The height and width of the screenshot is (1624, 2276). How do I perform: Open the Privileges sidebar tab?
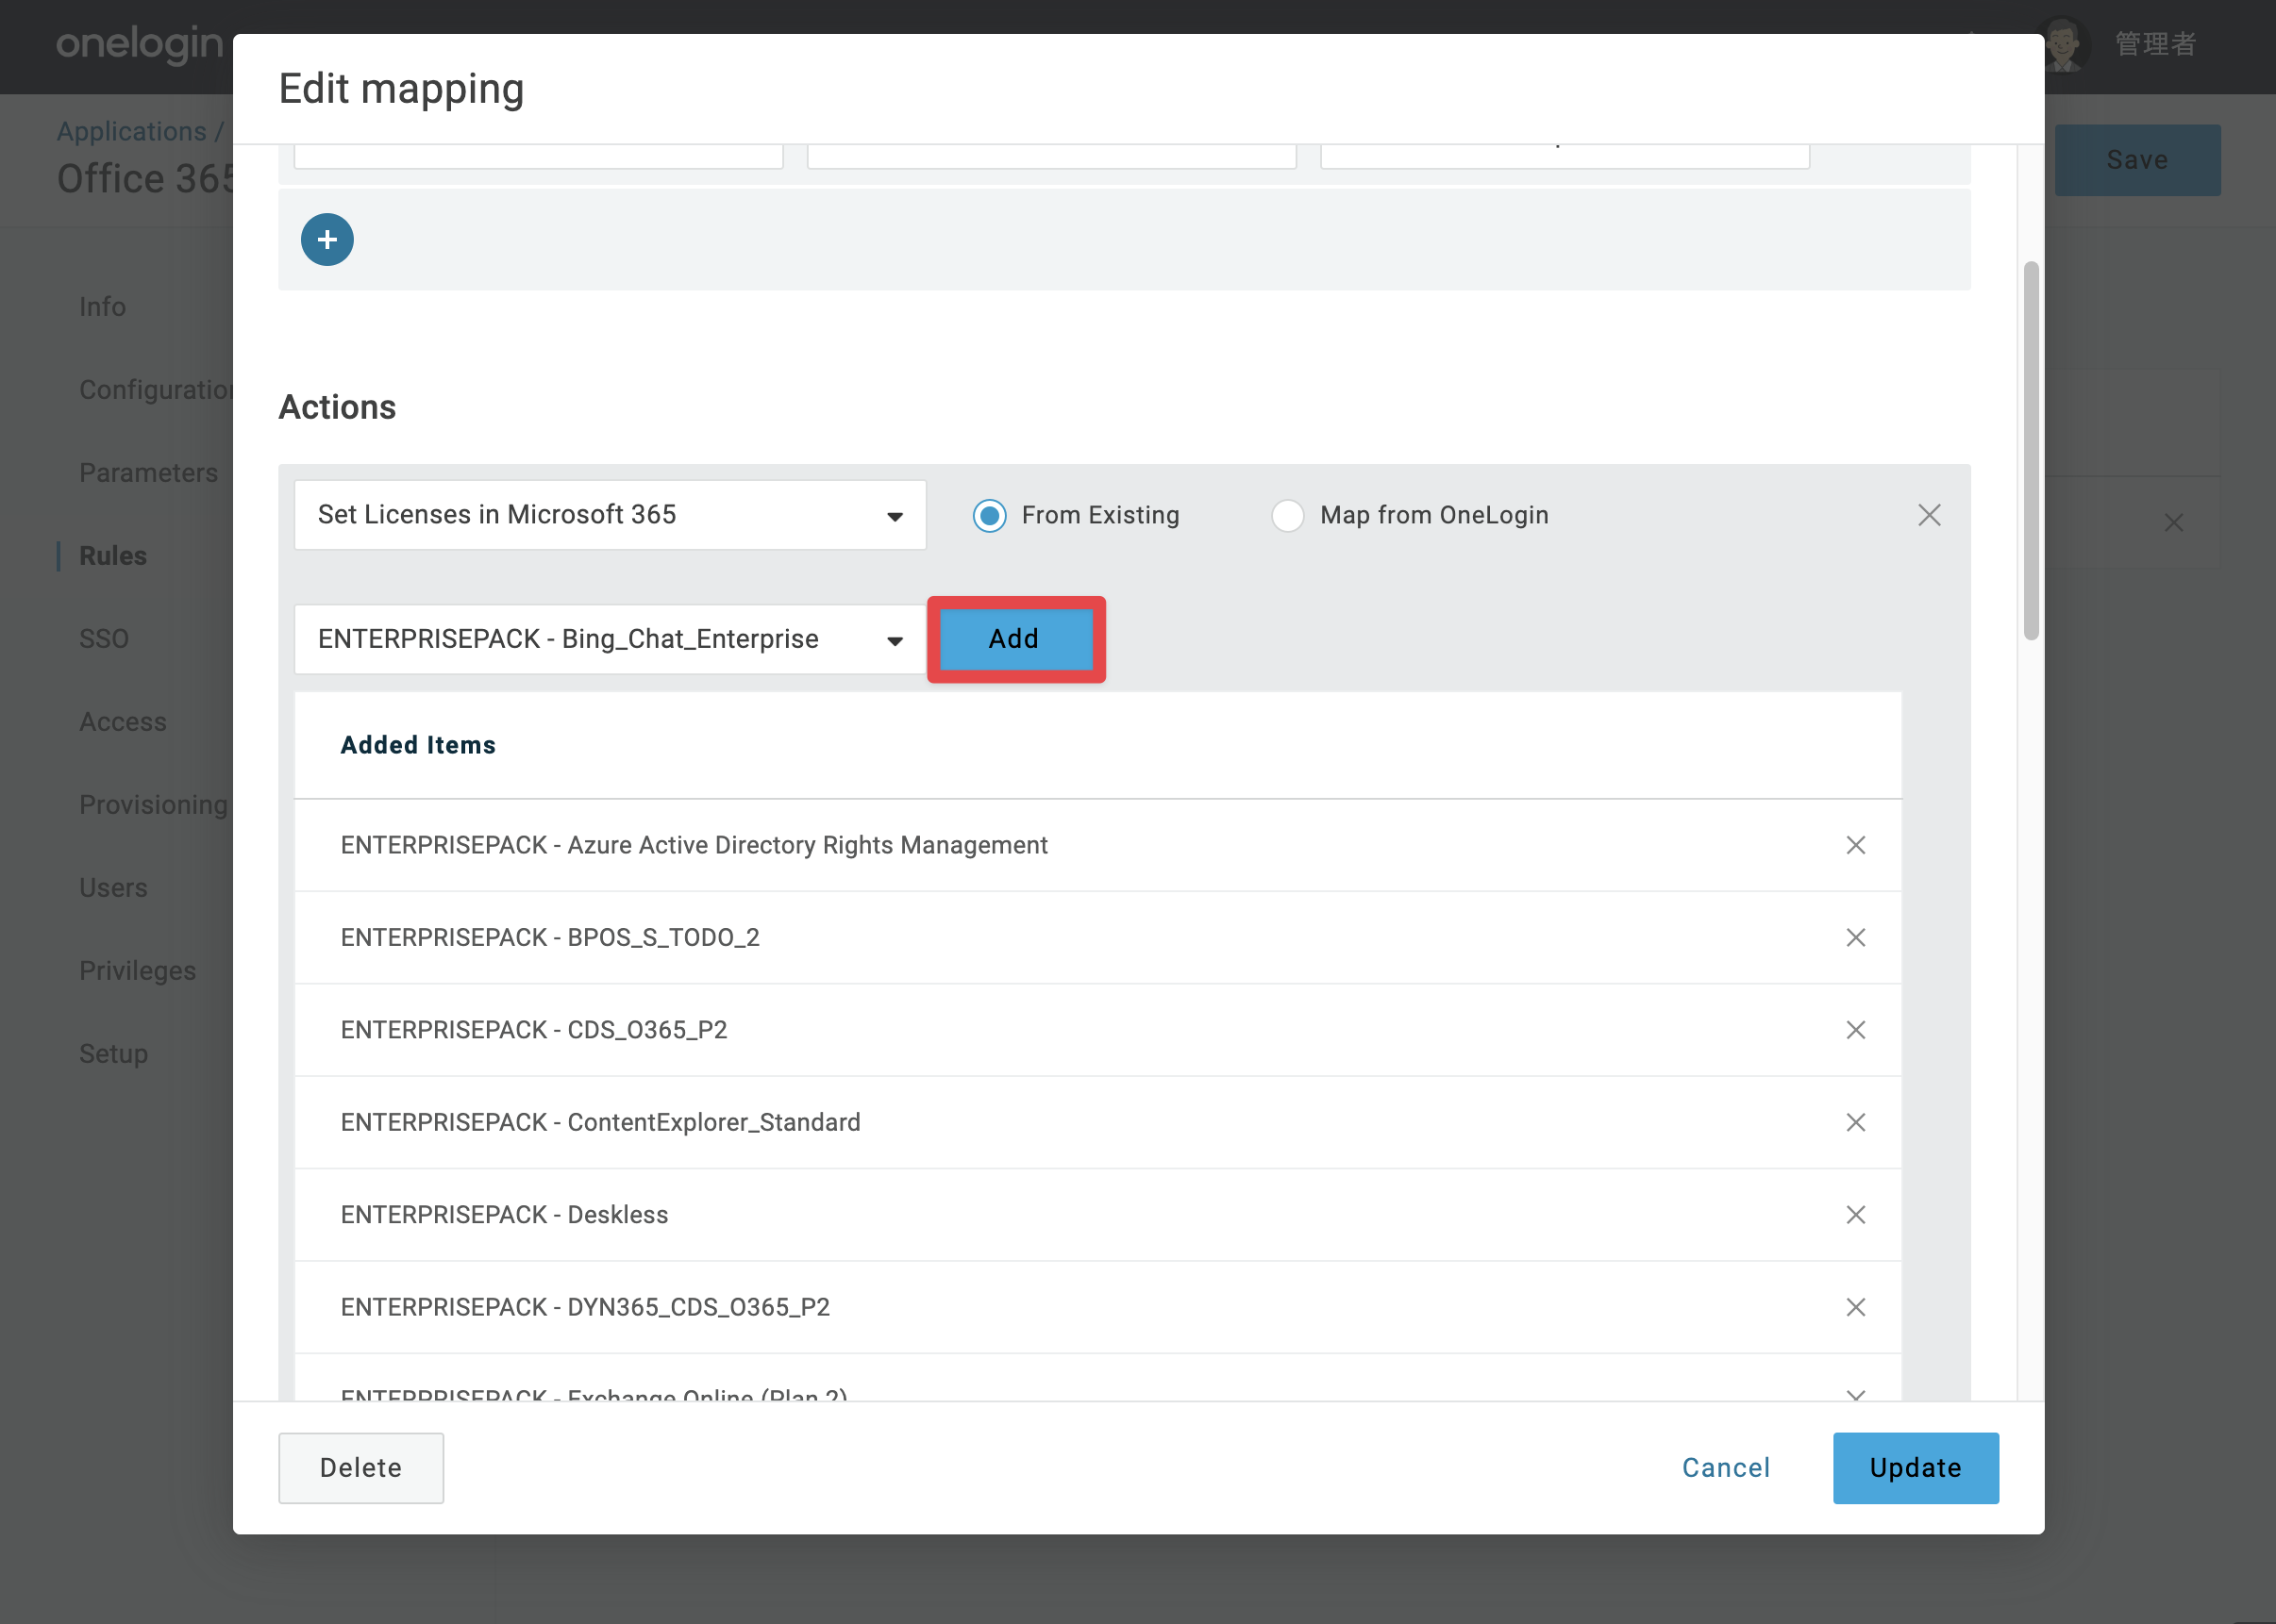pos(137,971)
